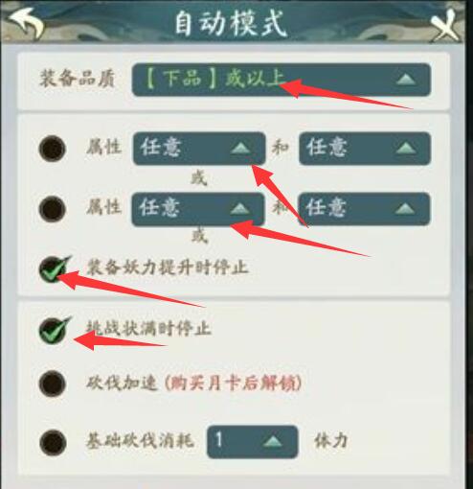This screenshot has height=489, width=473.
Task: Click the 装备妖力提升时停止 label
Action: 168,268
